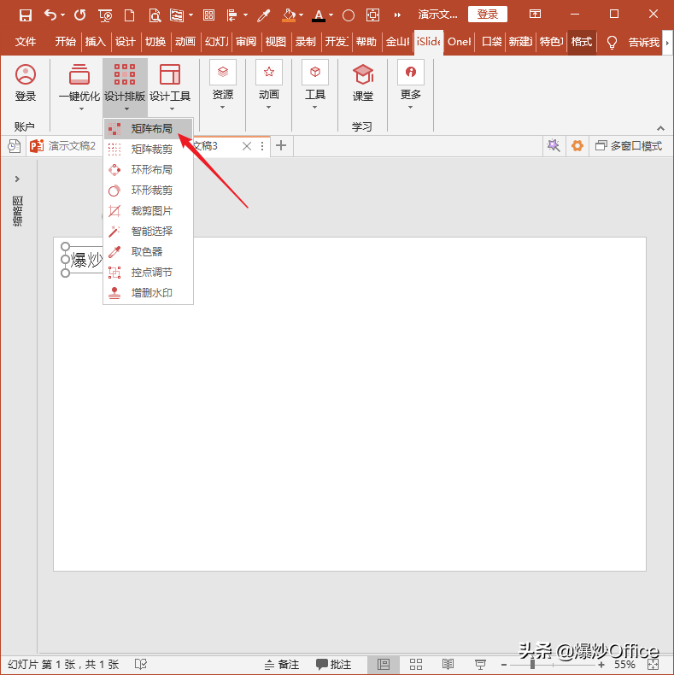The image size is (674, 675).
Task: Fit slide to current window
Action: 653,664
